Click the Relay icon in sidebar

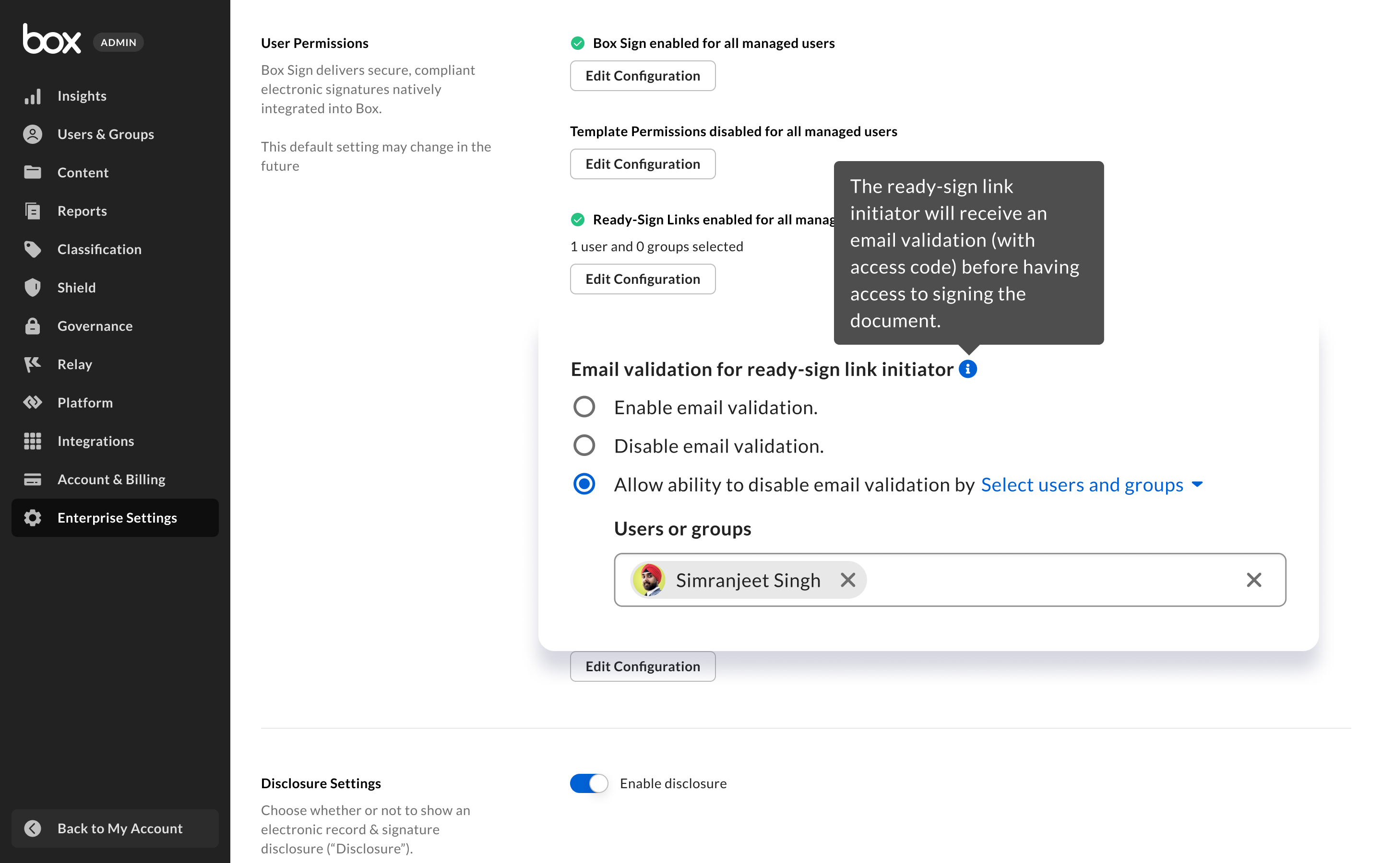33,364
